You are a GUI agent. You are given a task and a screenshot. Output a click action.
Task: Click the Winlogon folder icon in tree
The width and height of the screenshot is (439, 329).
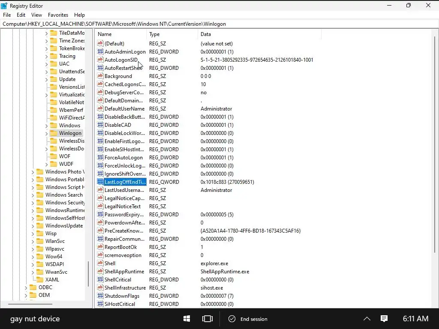[x=54, y=133]
